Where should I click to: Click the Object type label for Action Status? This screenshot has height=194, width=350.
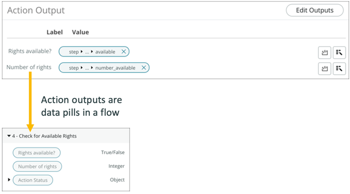coord(117,180)
